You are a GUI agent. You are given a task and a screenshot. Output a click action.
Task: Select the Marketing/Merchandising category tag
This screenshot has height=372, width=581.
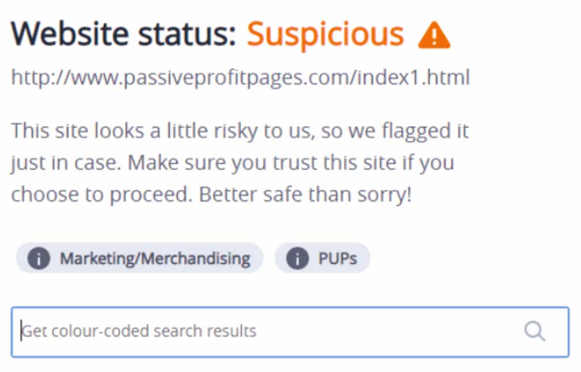tap(140, 258)
